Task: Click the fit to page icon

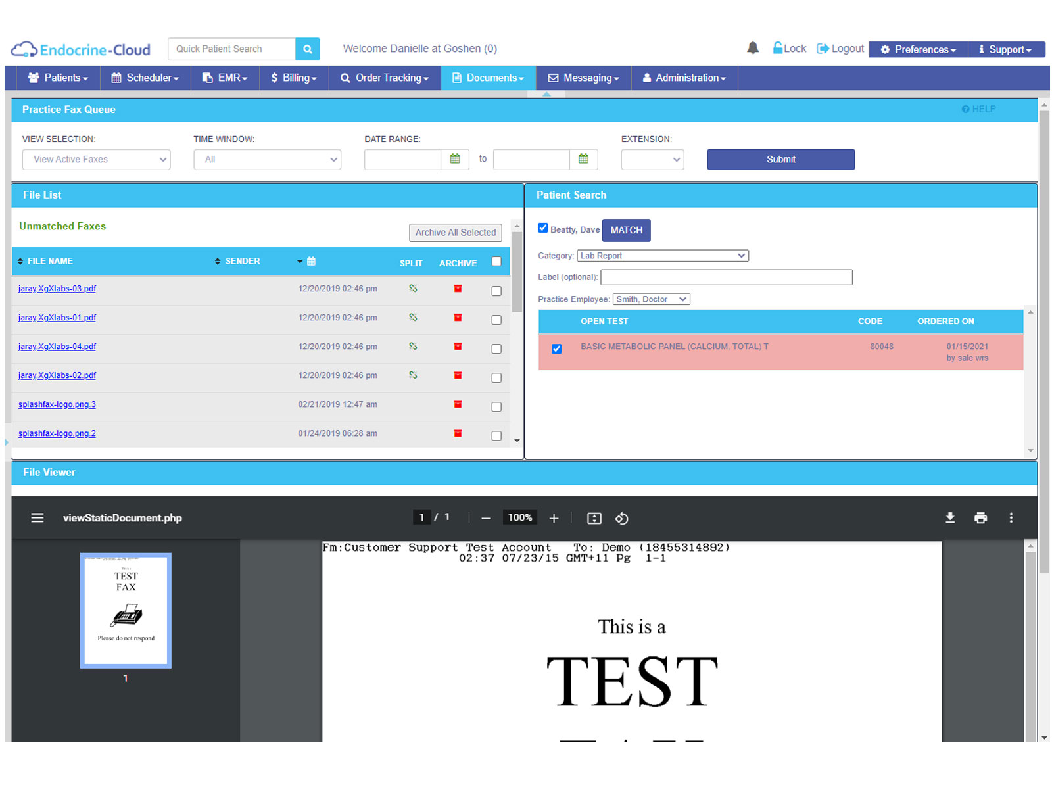Action: point(594,518)
